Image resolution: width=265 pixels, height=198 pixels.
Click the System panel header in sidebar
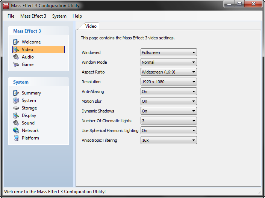[39, 82]
